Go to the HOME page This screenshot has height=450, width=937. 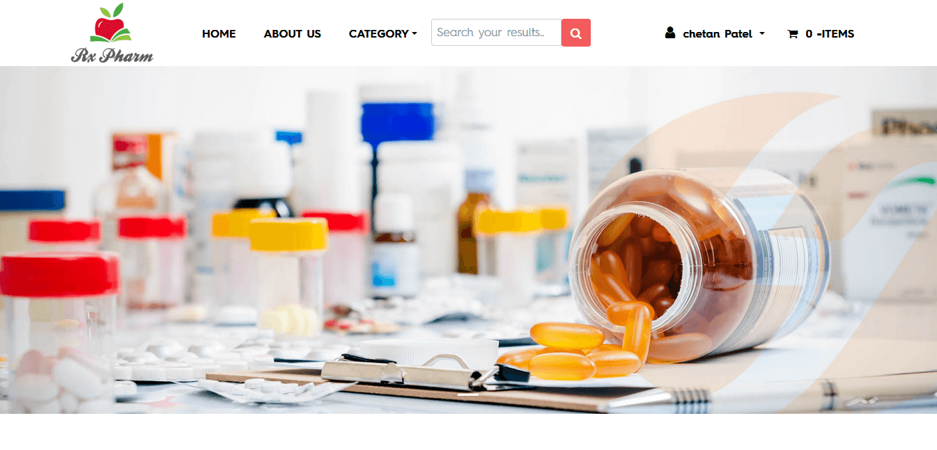219,33
